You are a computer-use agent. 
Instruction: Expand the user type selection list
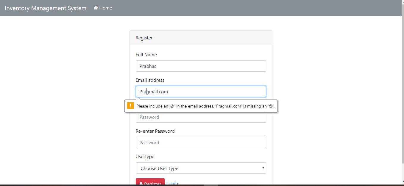click(201, 168)
